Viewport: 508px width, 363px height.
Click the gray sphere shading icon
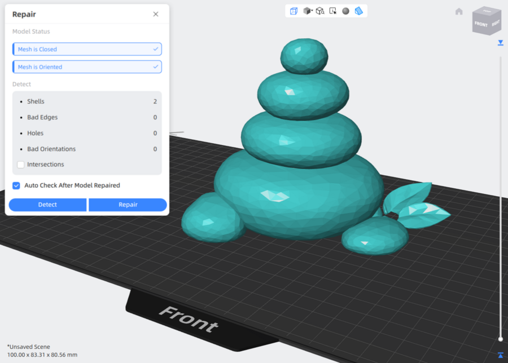[345, 11]
